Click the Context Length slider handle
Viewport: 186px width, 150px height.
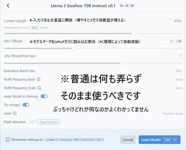(133, 34)
